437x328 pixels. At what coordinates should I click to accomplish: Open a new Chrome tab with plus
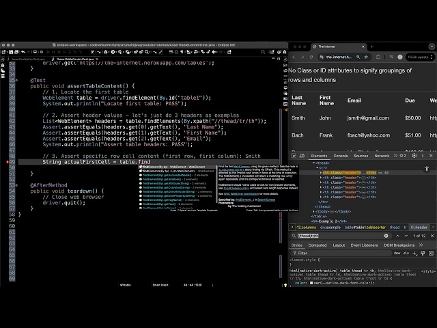(371, 46)
